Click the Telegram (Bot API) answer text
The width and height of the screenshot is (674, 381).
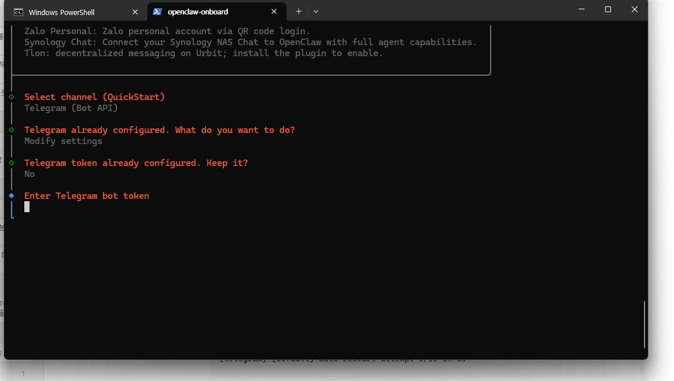[71, 108]
